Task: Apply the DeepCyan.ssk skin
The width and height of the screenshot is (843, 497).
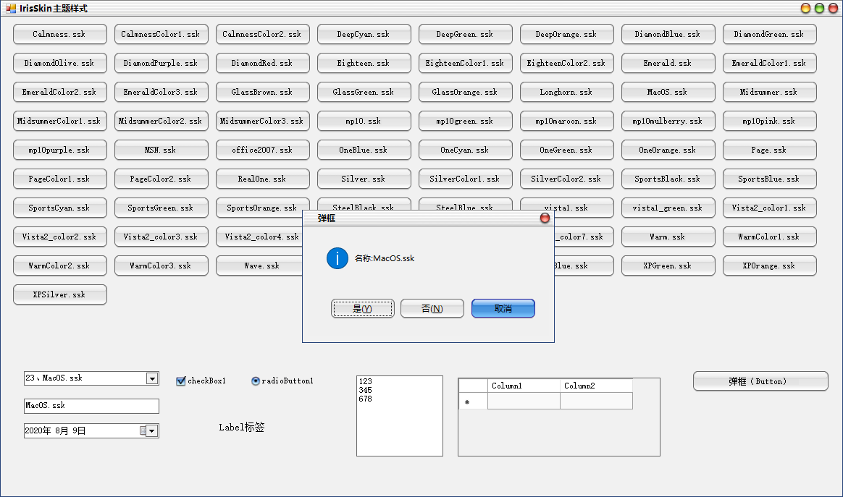Action: [364, 34]
